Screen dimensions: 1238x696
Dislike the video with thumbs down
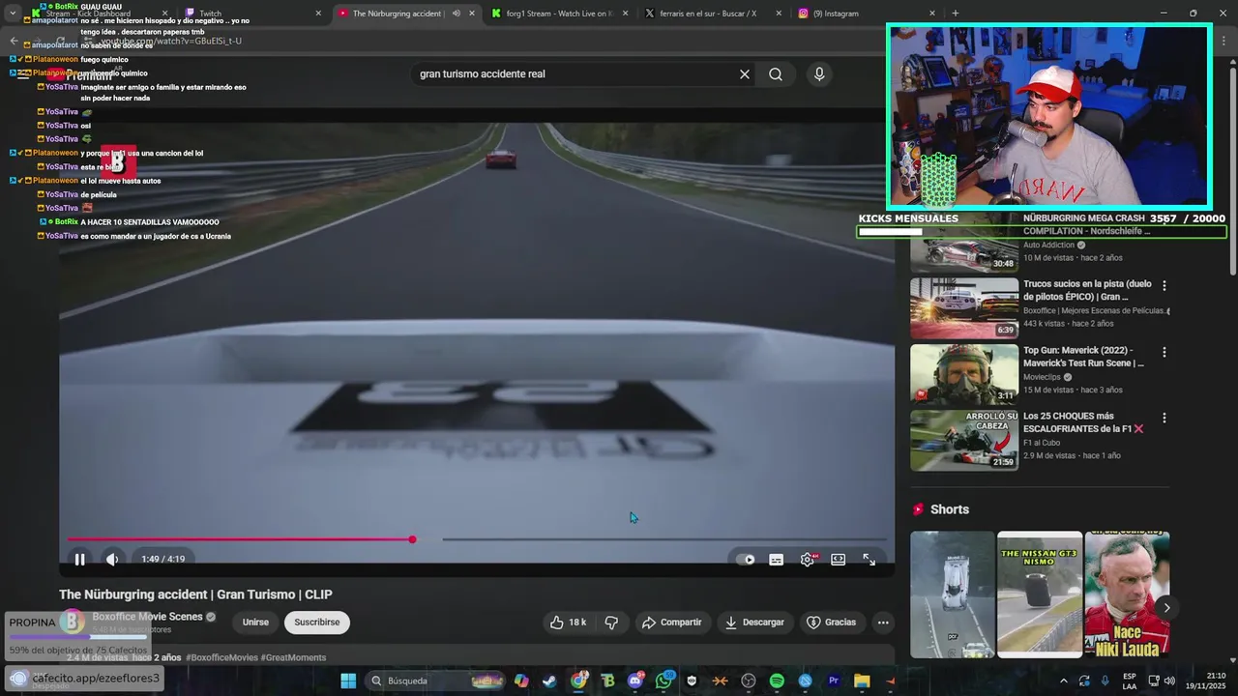611,623
